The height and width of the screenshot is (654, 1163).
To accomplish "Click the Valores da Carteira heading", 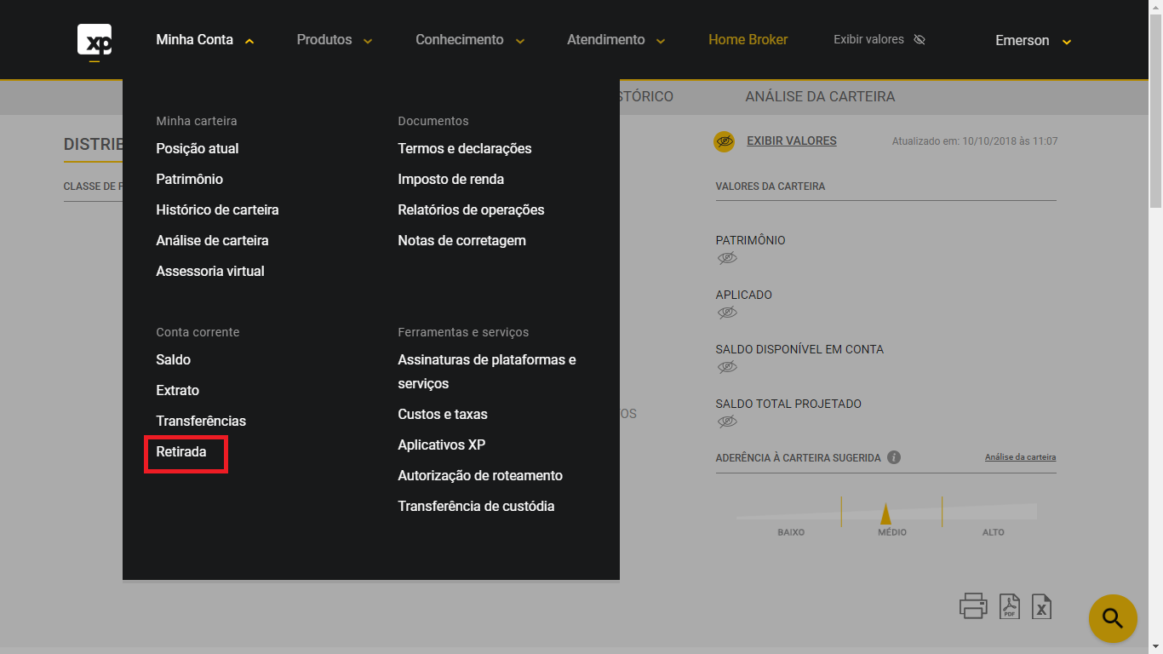I will point(771,186).
